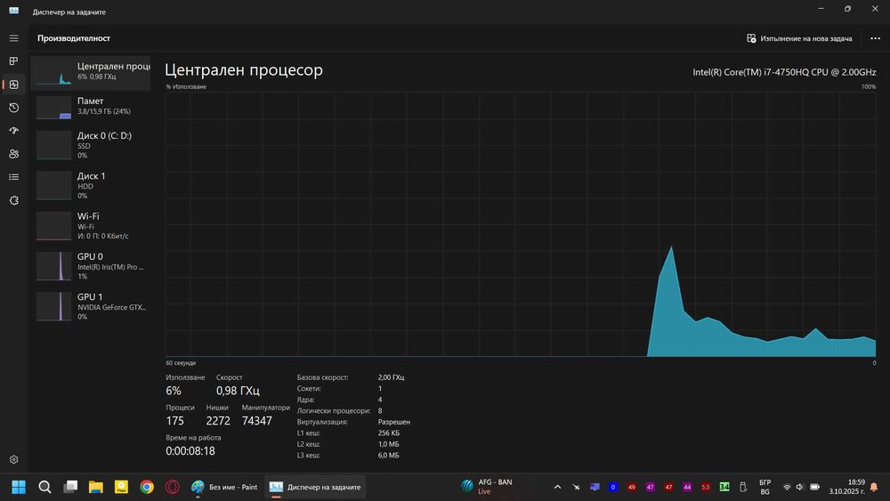Open the Users page icon
The width and height of the screenshot is (890, 501).
(x=13, y=154)
